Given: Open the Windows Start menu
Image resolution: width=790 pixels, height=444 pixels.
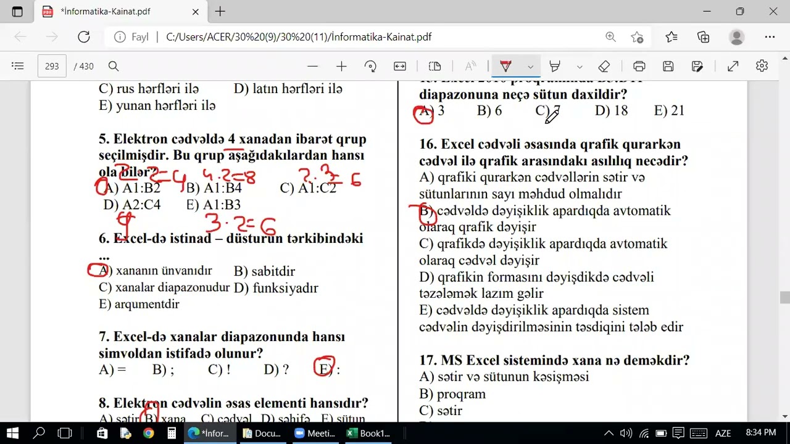Looking at the screenshot, I should pyautogui.click(x=12, y=433).
